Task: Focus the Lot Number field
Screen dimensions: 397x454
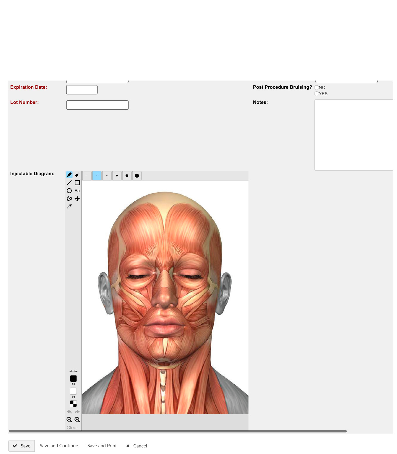Action: tap(97, 105)
